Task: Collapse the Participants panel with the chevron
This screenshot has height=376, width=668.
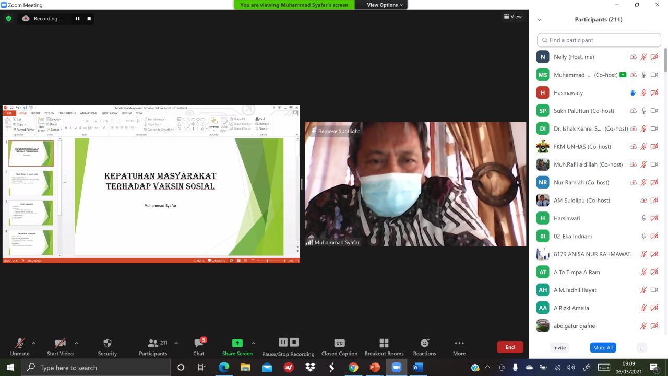Action: [x=539, y=19]
